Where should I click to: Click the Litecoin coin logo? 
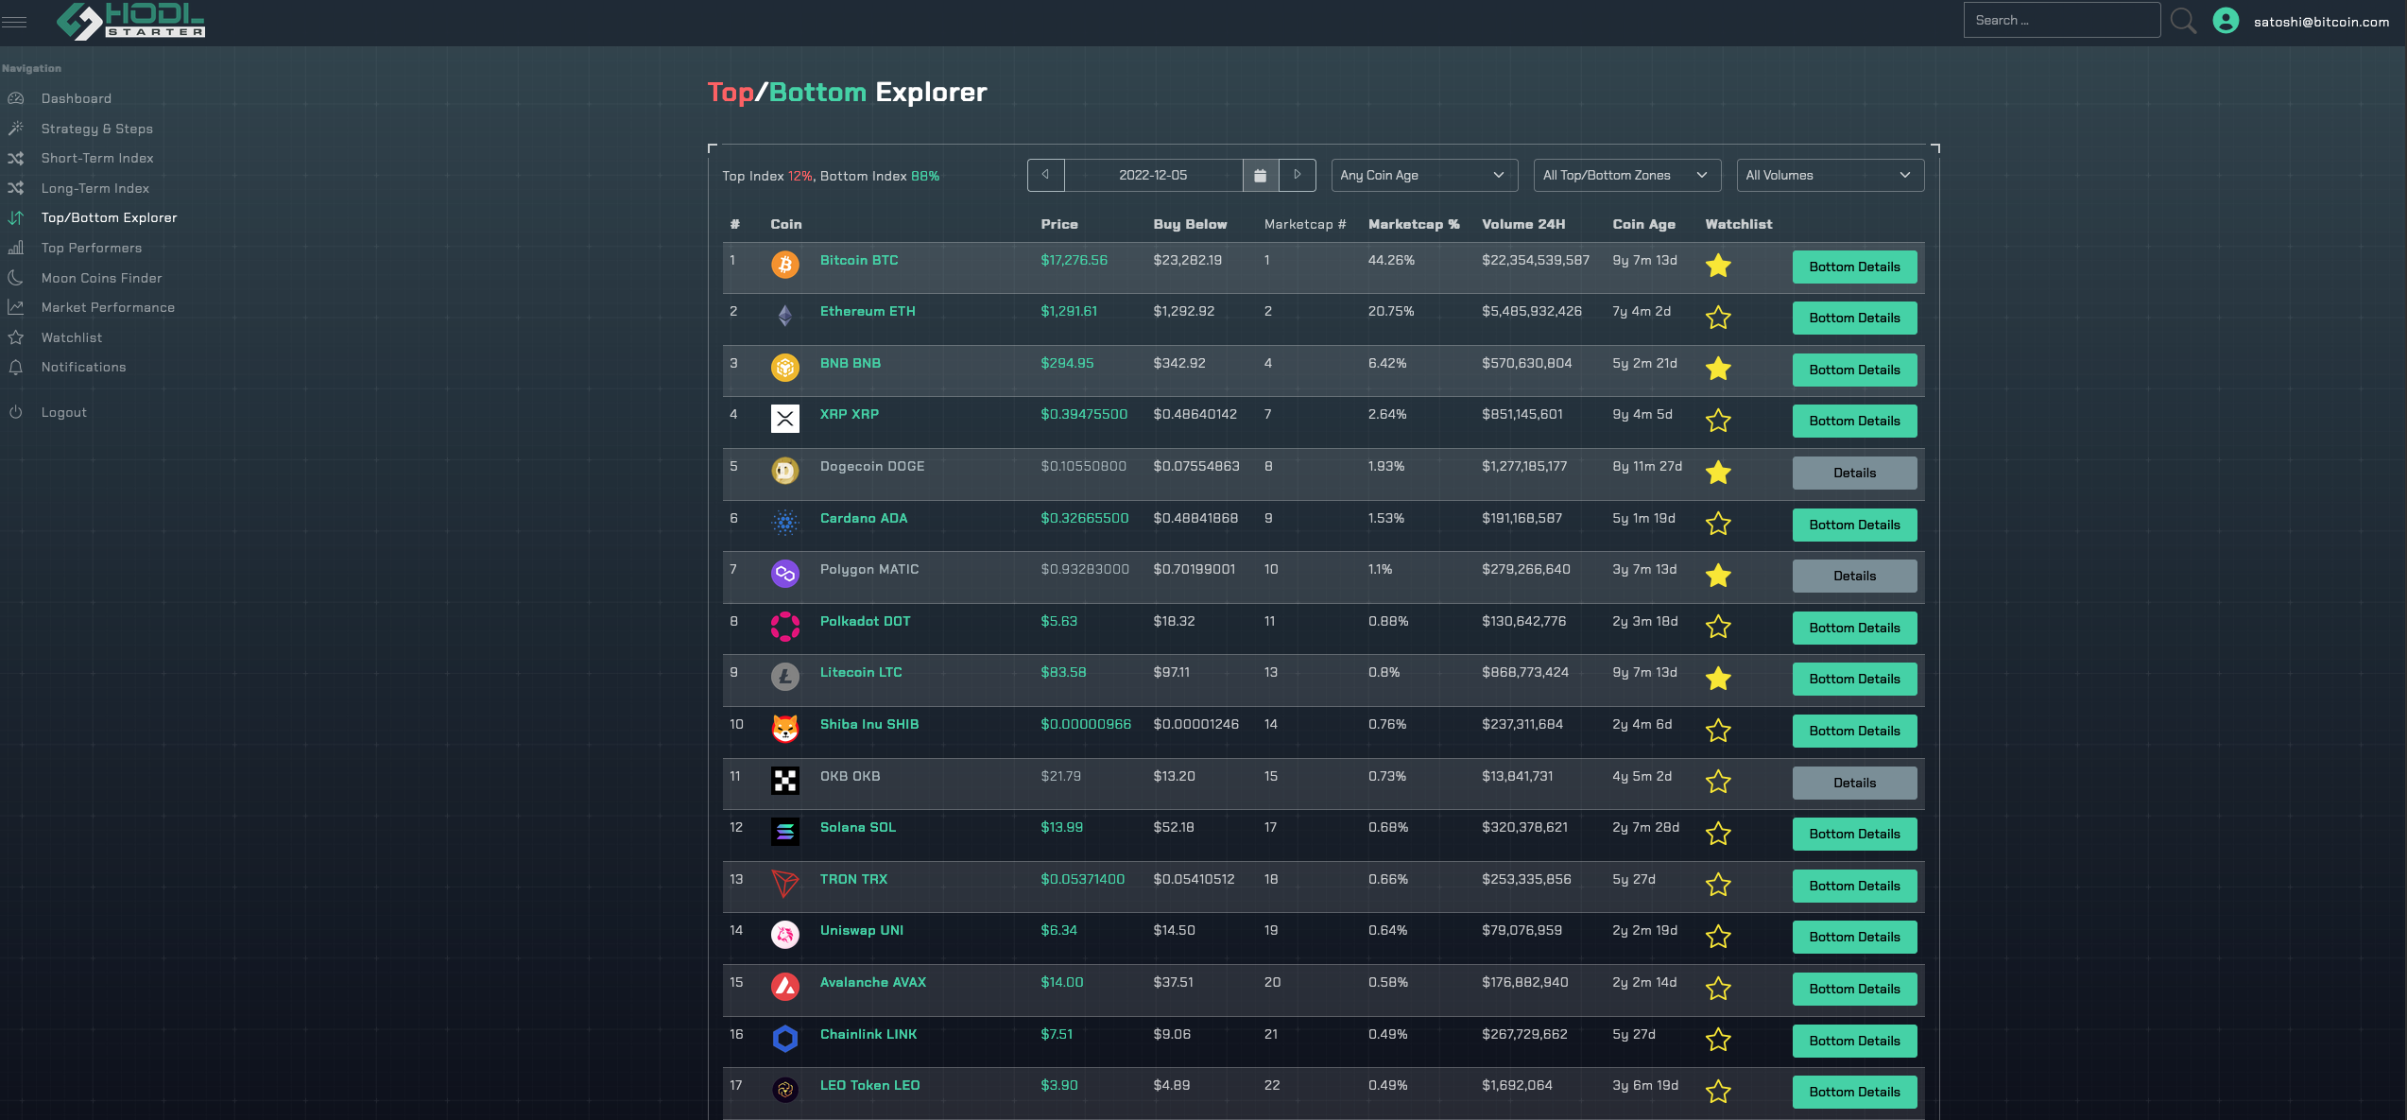(x=785, y=677)
